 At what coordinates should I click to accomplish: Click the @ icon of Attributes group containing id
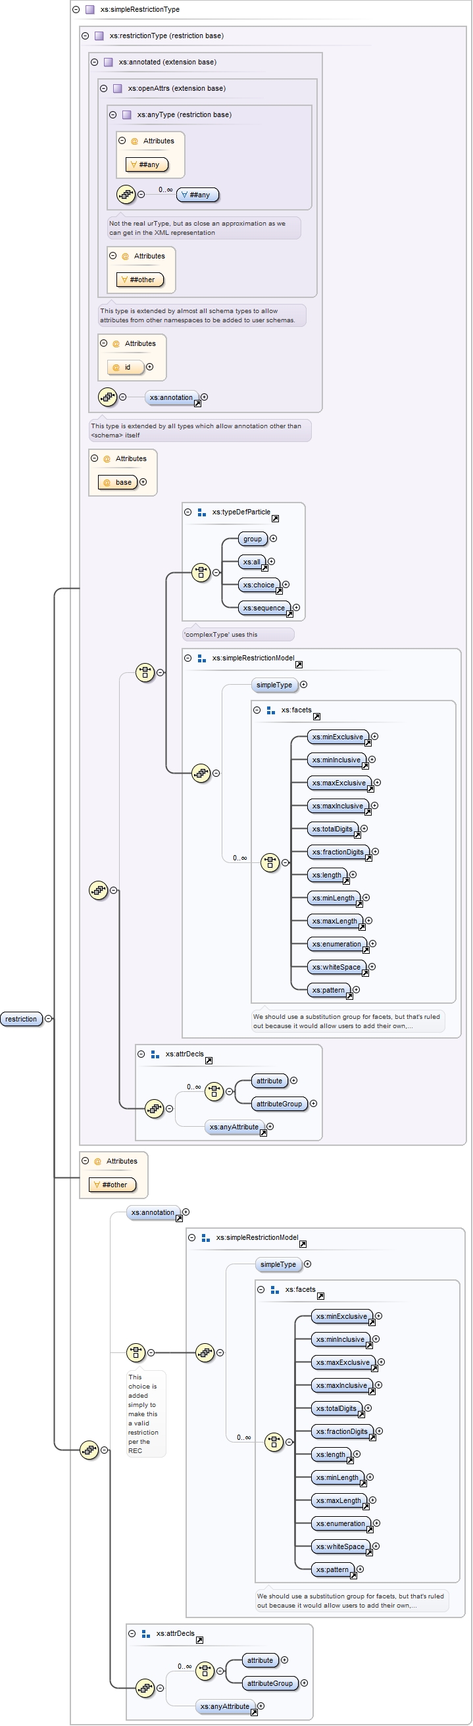click(116, 344)
